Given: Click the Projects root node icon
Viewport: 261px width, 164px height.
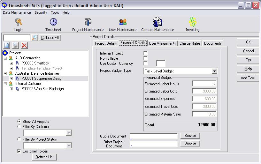Looking at the screenshot, I should click(x=5, y=53).
